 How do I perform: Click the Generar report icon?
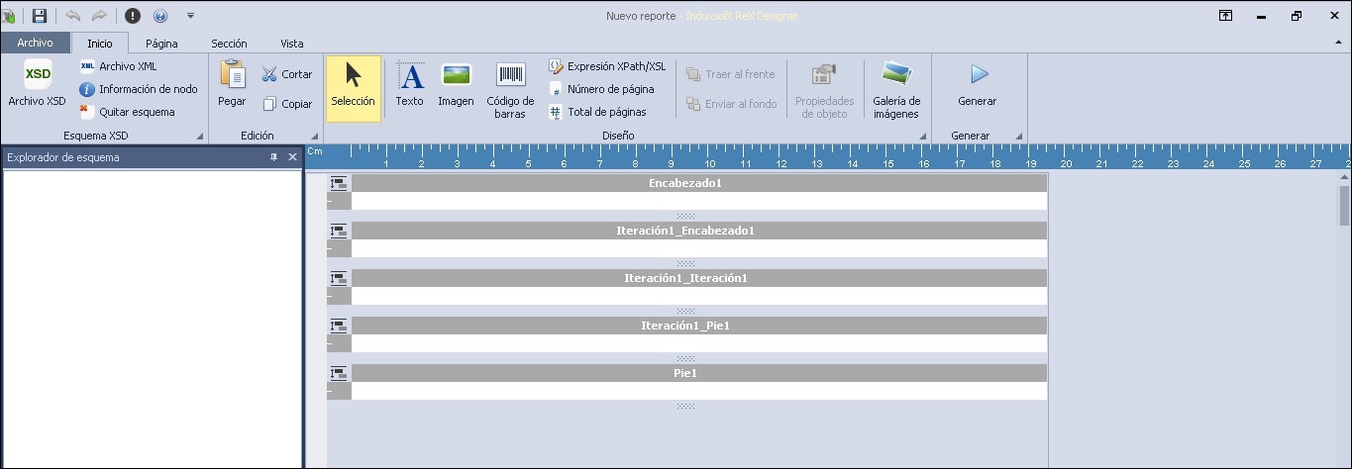[x=978, y=75]
